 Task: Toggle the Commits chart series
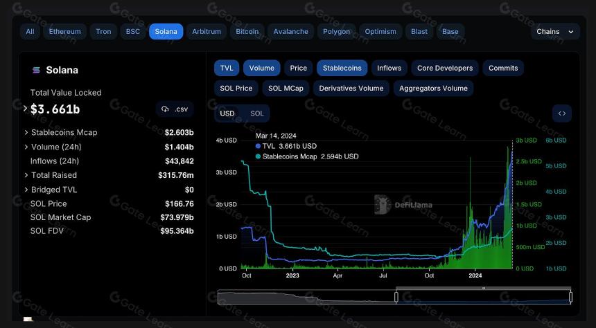pyautogui.click(x=503, y=68)
